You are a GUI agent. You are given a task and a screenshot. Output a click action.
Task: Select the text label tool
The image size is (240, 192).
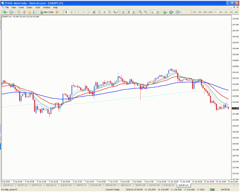[x=109, y=12]
